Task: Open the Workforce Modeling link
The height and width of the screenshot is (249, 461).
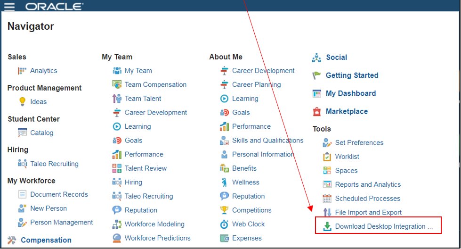Action: tap(154, 224)
